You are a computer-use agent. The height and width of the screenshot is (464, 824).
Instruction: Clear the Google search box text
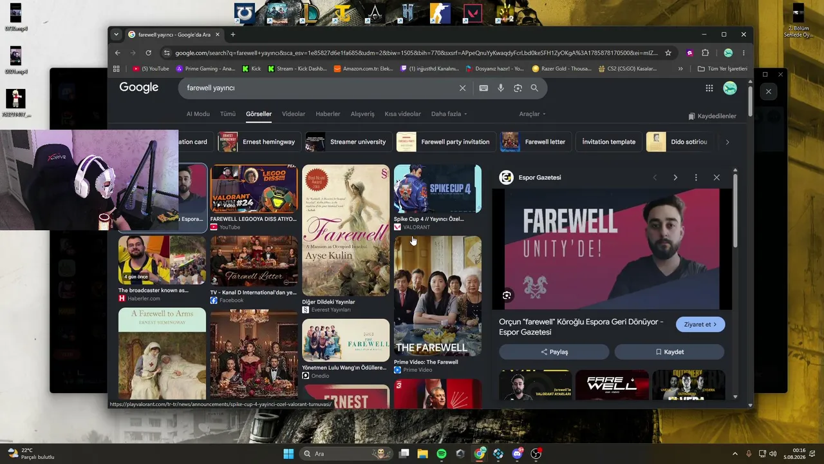(462, 88)
